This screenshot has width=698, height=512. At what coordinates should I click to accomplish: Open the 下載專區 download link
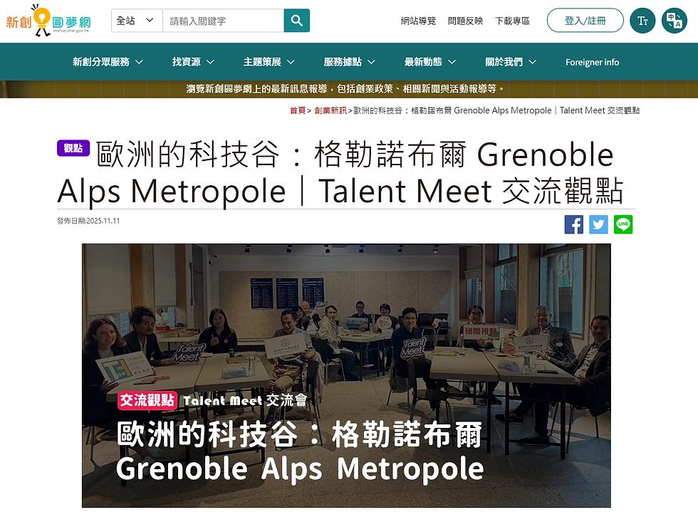[x=512, y=21]
